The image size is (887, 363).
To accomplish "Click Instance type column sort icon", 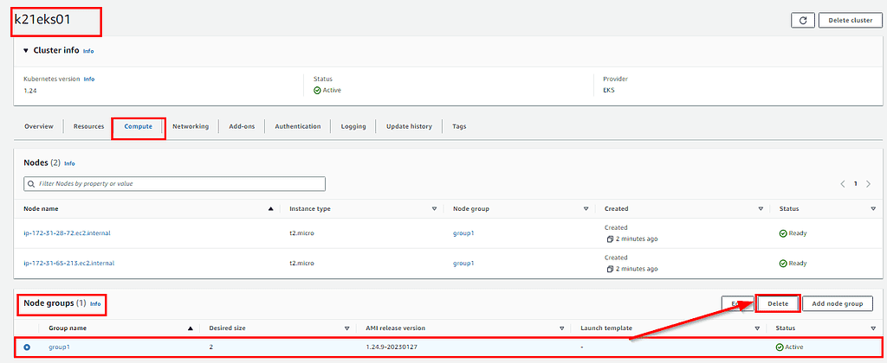I will [433, 208].
